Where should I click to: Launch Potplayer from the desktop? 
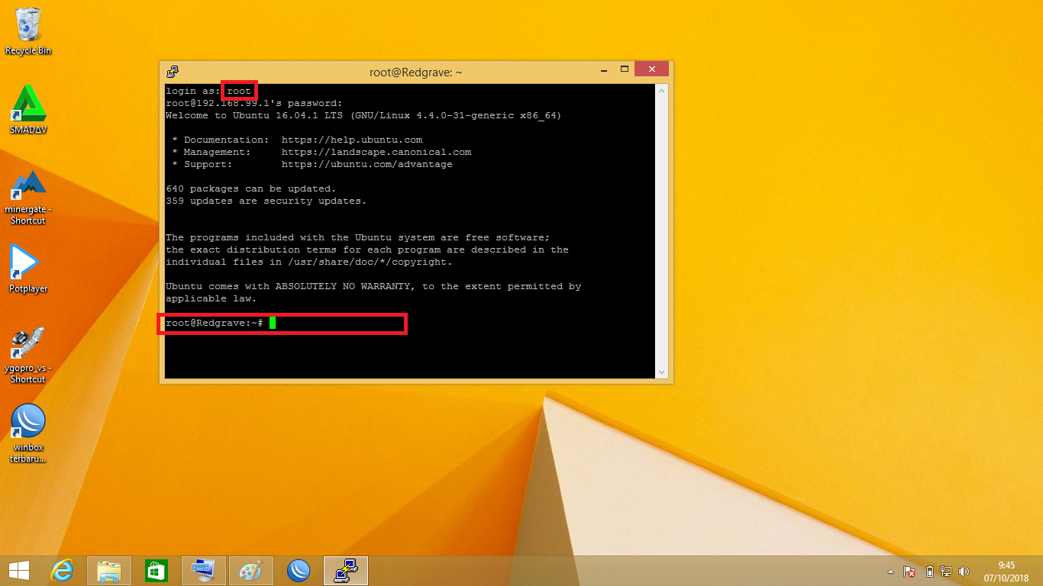tap(27, 263)
